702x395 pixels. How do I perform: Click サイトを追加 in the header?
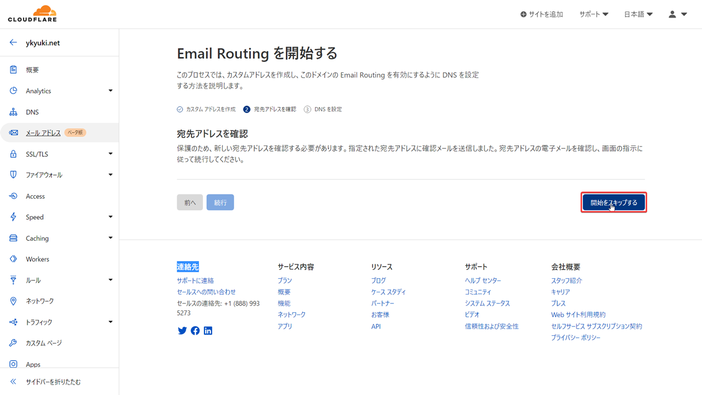(541, 14)
